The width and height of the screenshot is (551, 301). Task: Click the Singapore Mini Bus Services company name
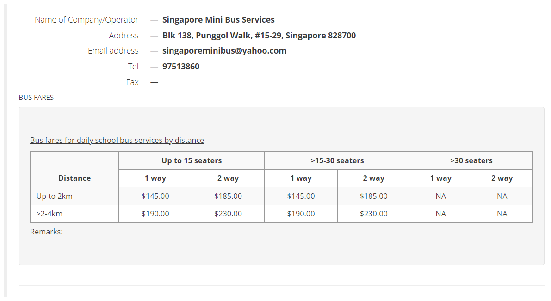[x=218, y=20]
